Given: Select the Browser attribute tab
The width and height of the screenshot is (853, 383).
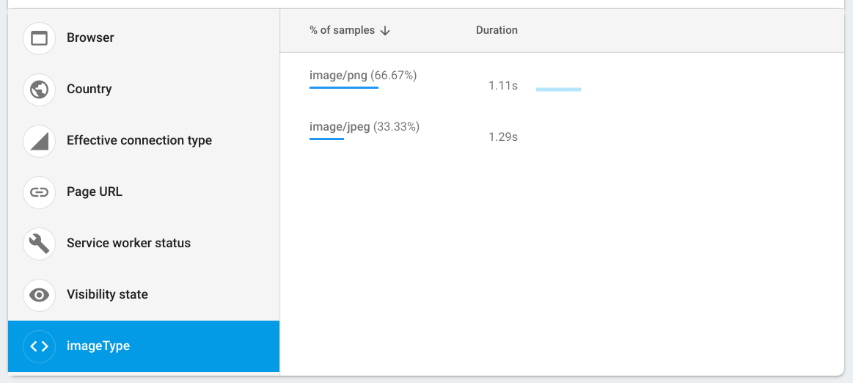Looking at the screenshot, I should coord(90,38).
